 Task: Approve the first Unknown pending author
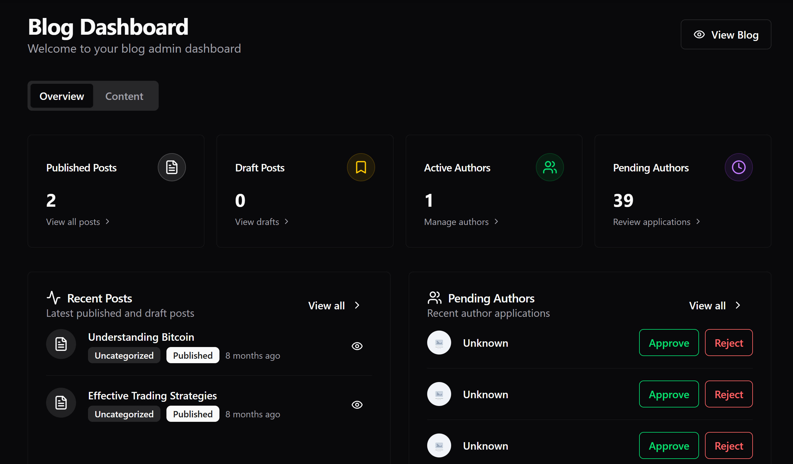click(669, 343)
